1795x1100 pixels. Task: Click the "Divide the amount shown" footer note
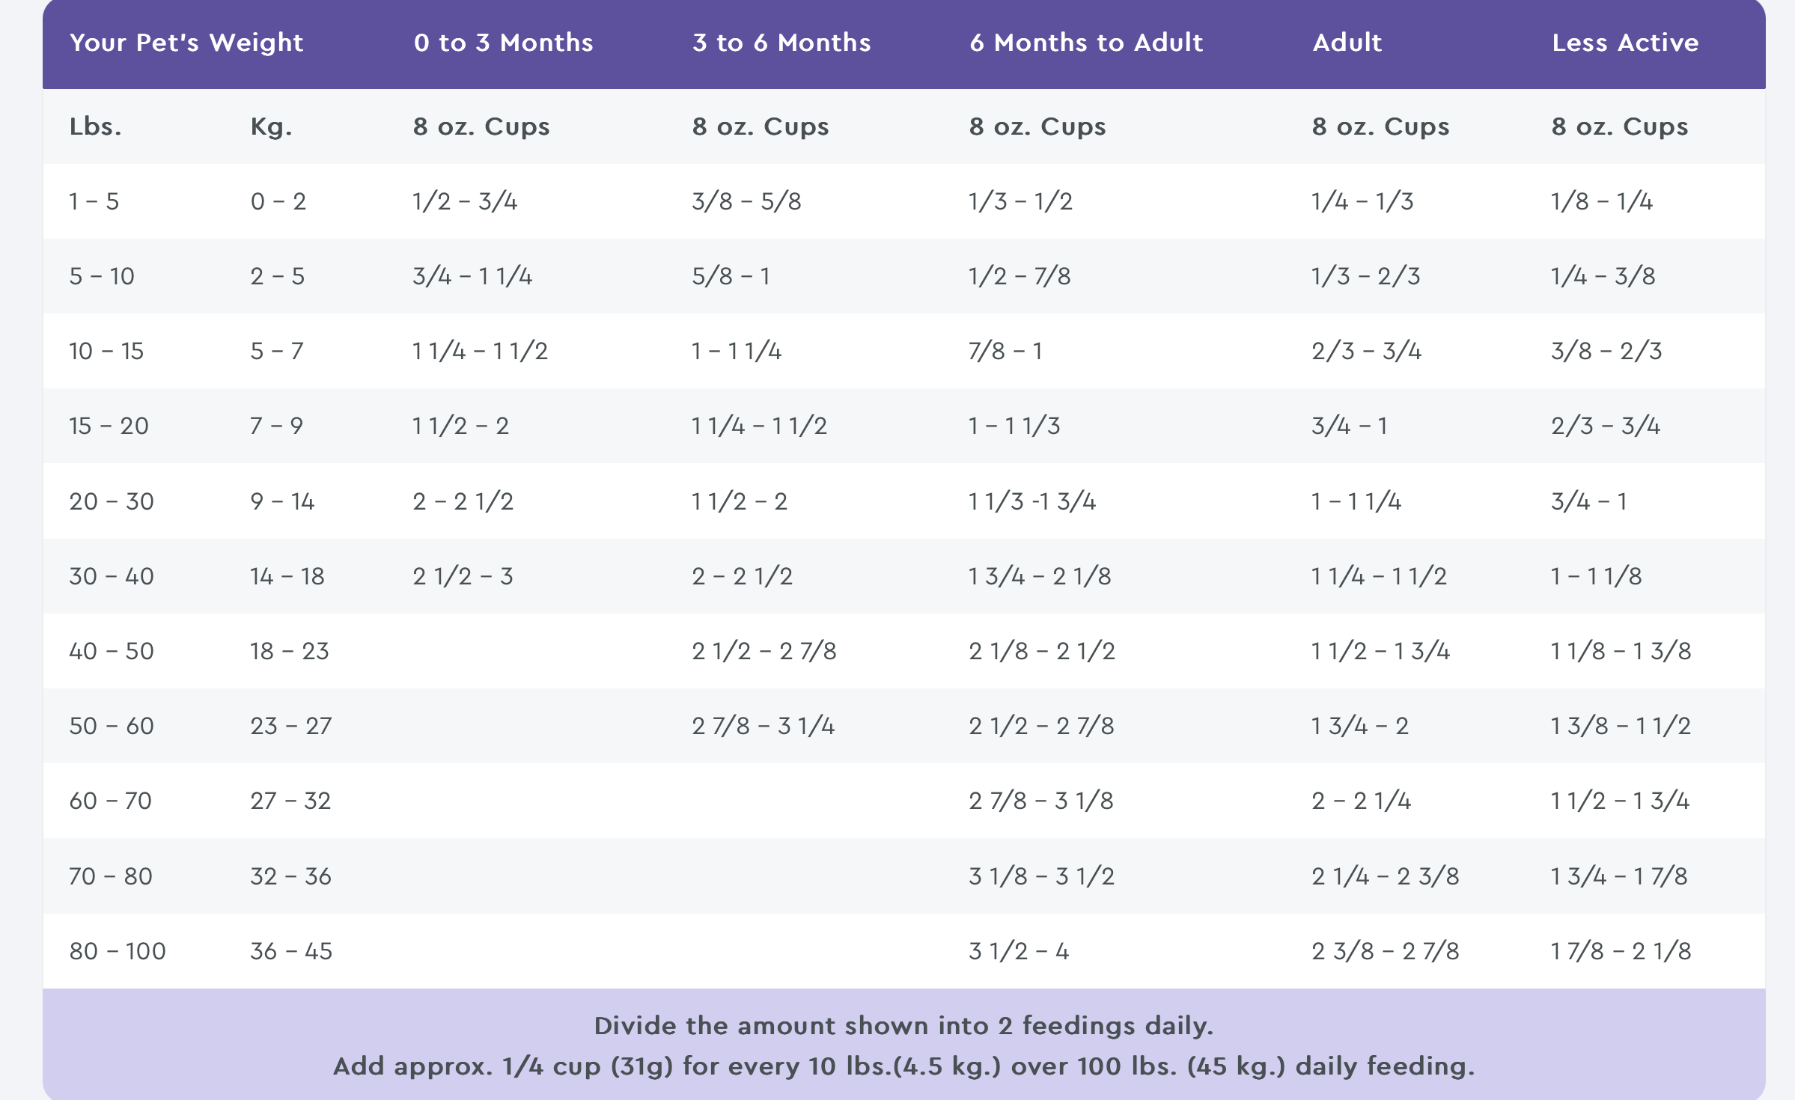tap(903, 1025)
